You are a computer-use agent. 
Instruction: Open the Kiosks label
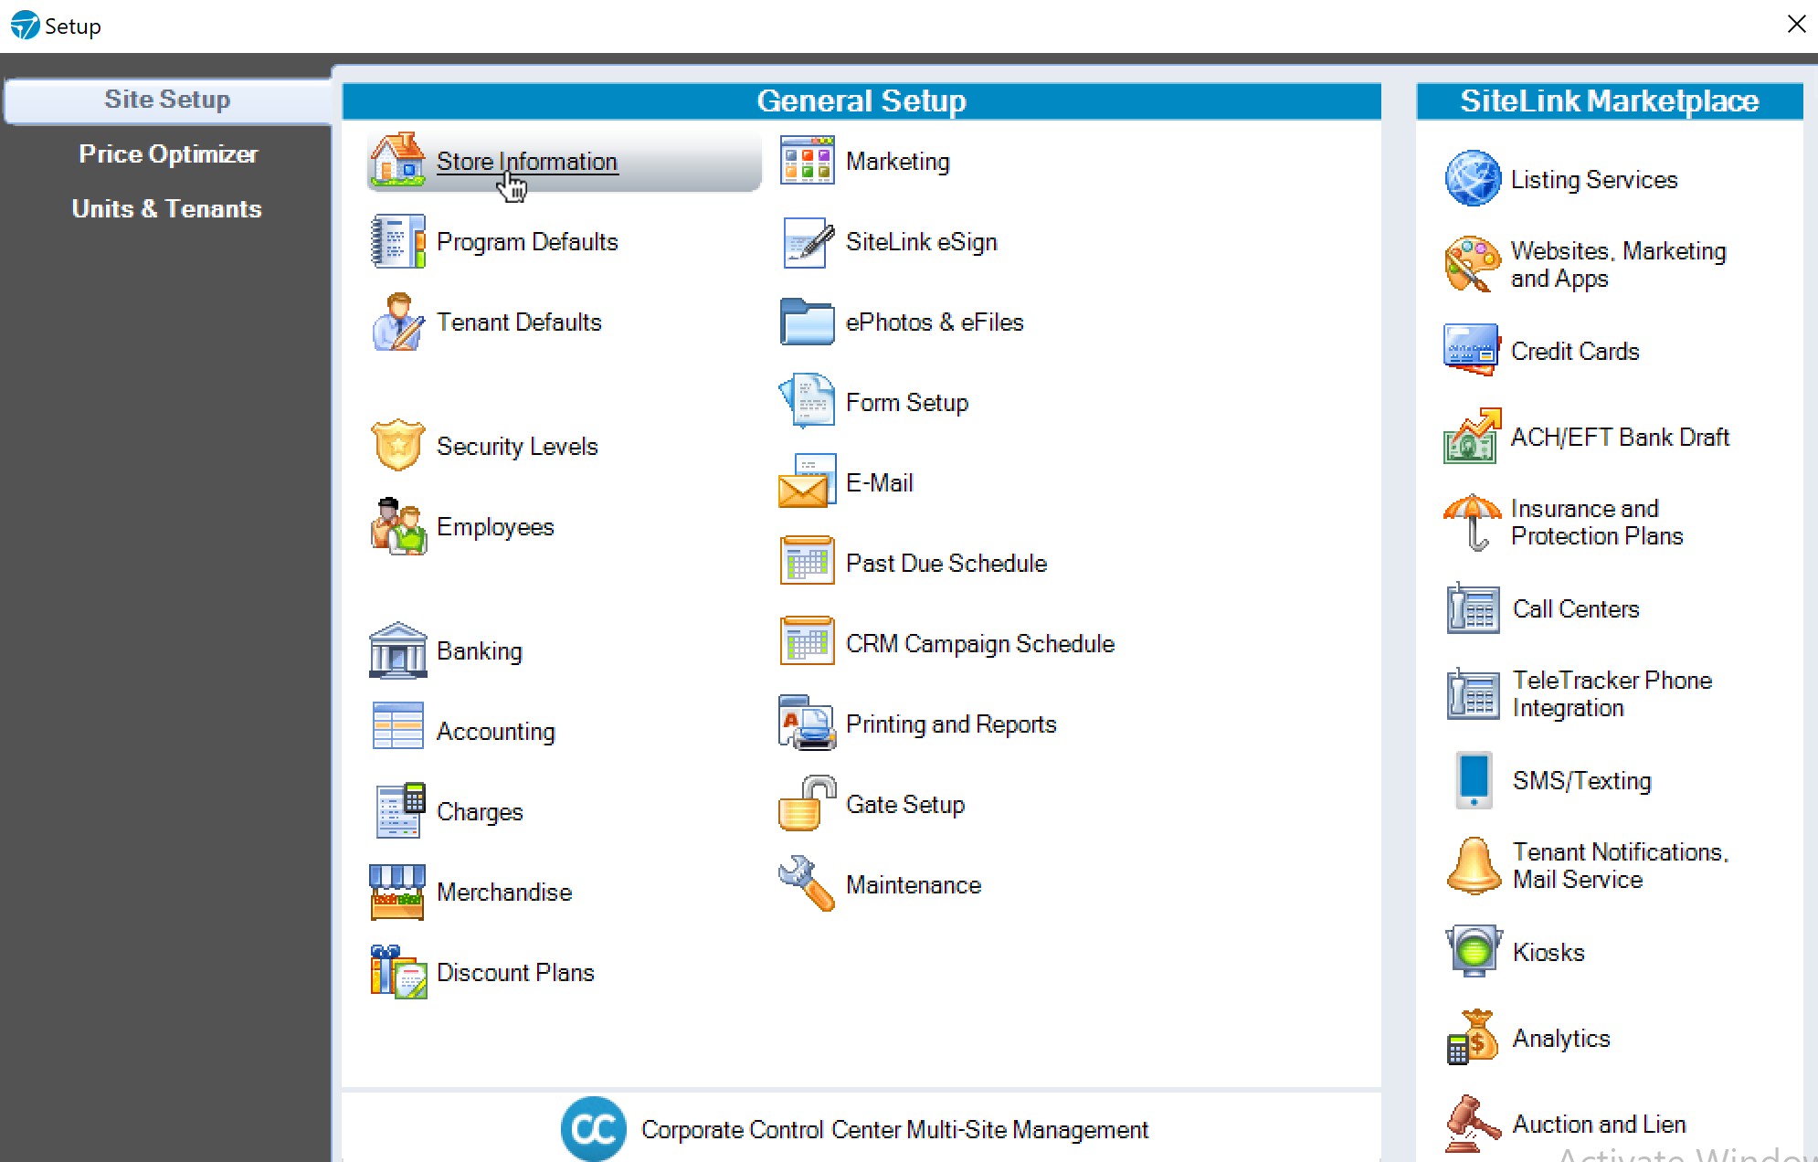(x=1548, y=952)
